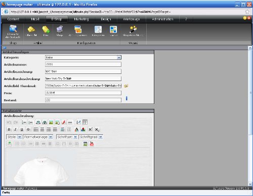
Task: Insert hyperlink icon in editor toolbar
Action: (x=38, y=123)
